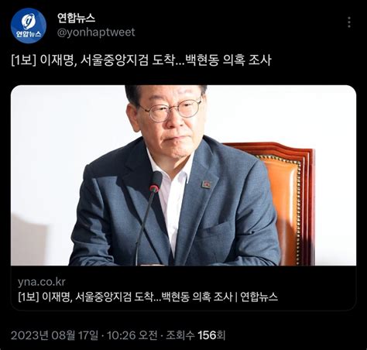Select the tweet headline text starting [1보]

141,60
